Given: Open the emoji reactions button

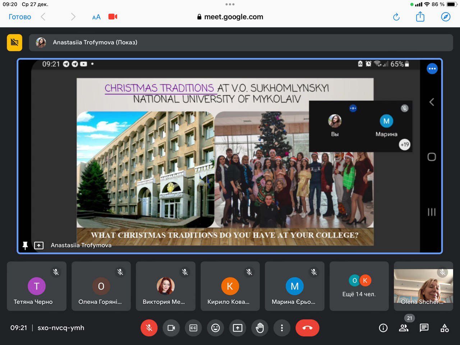Looking at the screenshot, I should [216, 328].
